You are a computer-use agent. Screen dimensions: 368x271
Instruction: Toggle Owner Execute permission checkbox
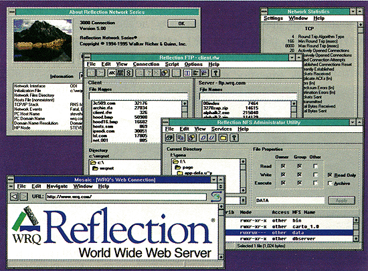click(x=283, y=183)
